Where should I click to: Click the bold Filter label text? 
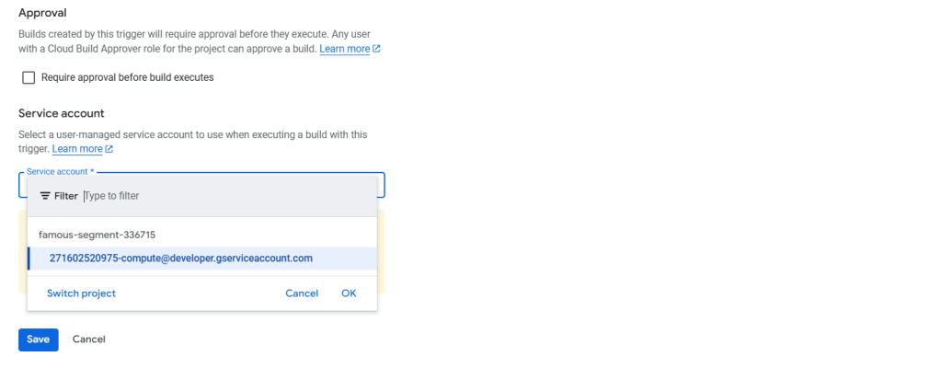[66, 196]
